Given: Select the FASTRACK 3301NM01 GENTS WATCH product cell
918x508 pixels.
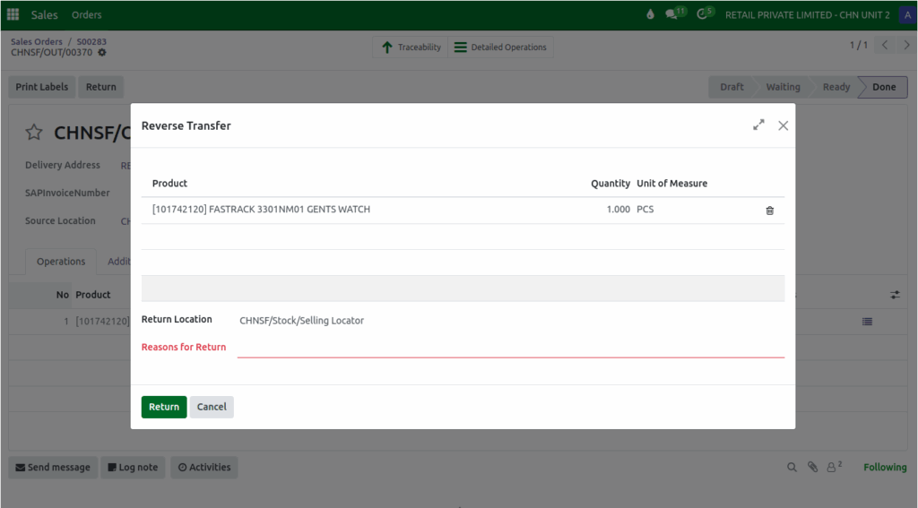Looking at the screenshot, I should [x=261, y=209].
